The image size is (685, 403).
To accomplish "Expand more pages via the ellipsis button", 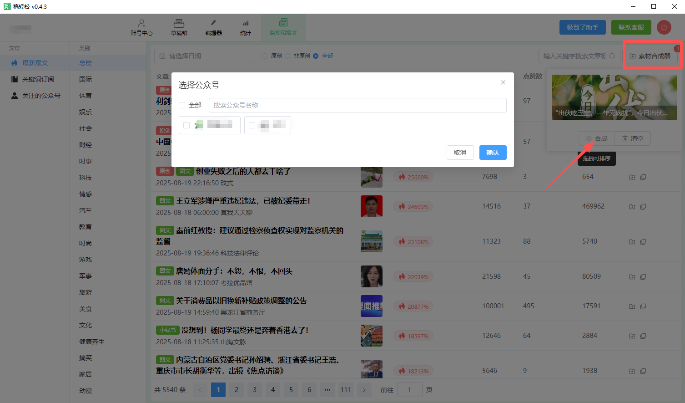I will (x=327, y=390).
